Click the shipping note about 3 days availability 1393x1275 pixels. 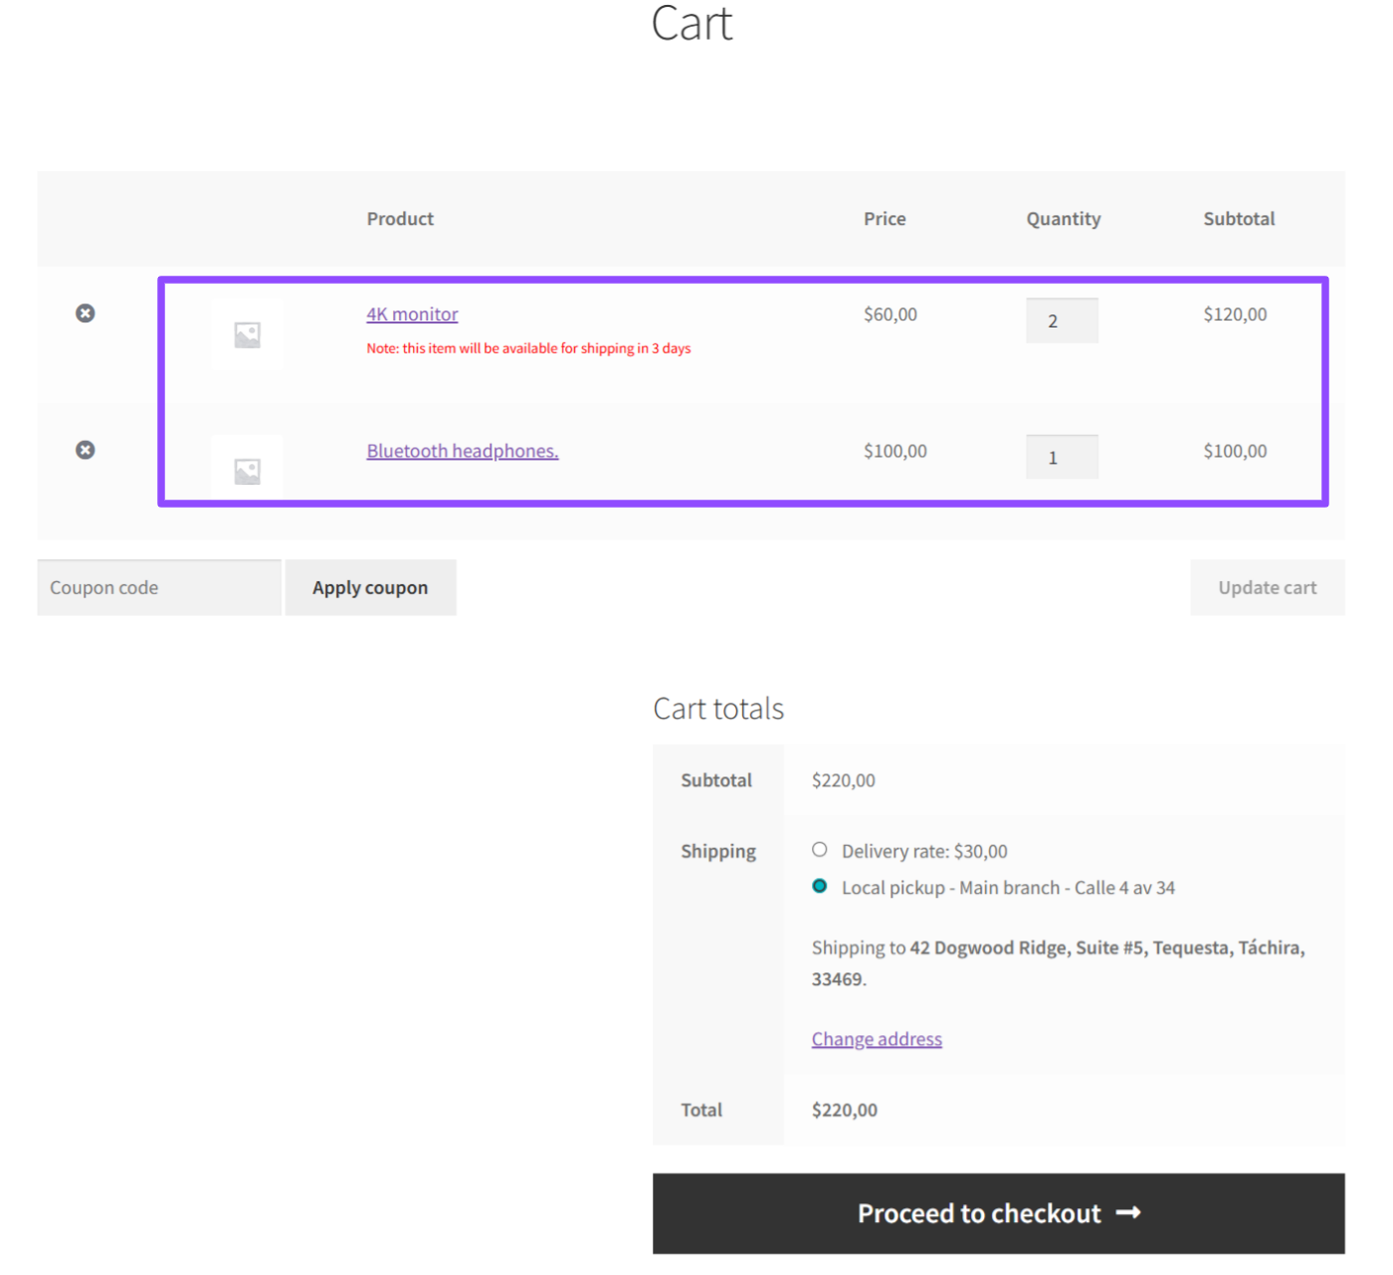(x=528, y=347)
